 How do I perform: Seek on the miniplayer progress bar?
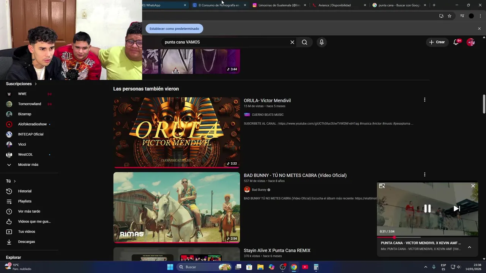tap(428, 237)
